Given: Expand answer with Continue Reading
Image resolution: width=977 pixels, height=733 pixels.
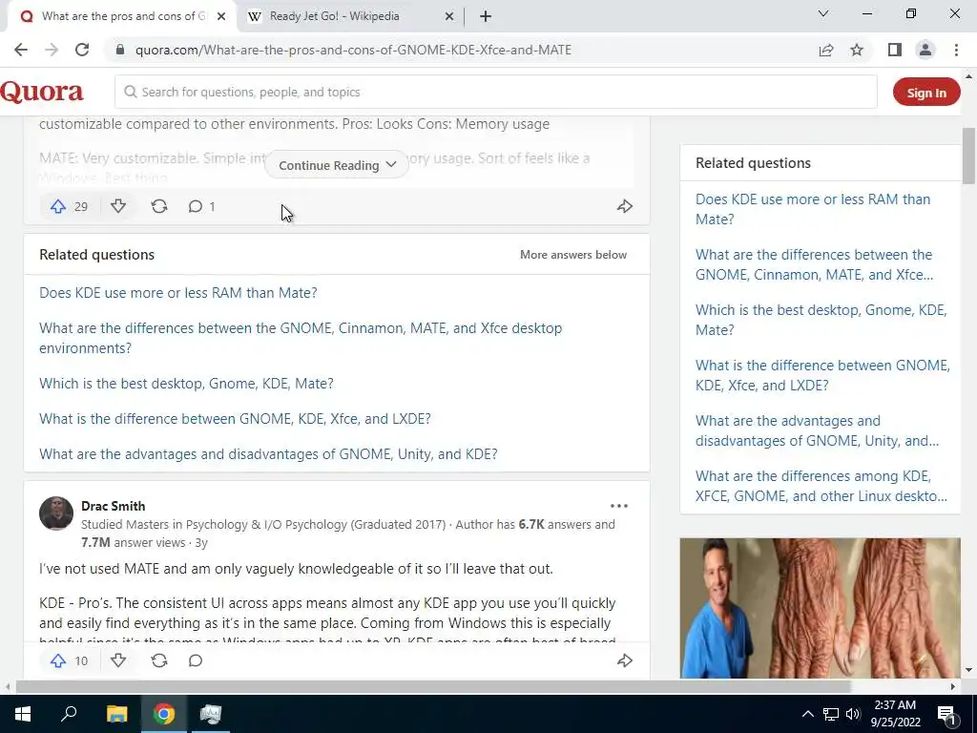Looking at the screenshot, I should (337, 165).
